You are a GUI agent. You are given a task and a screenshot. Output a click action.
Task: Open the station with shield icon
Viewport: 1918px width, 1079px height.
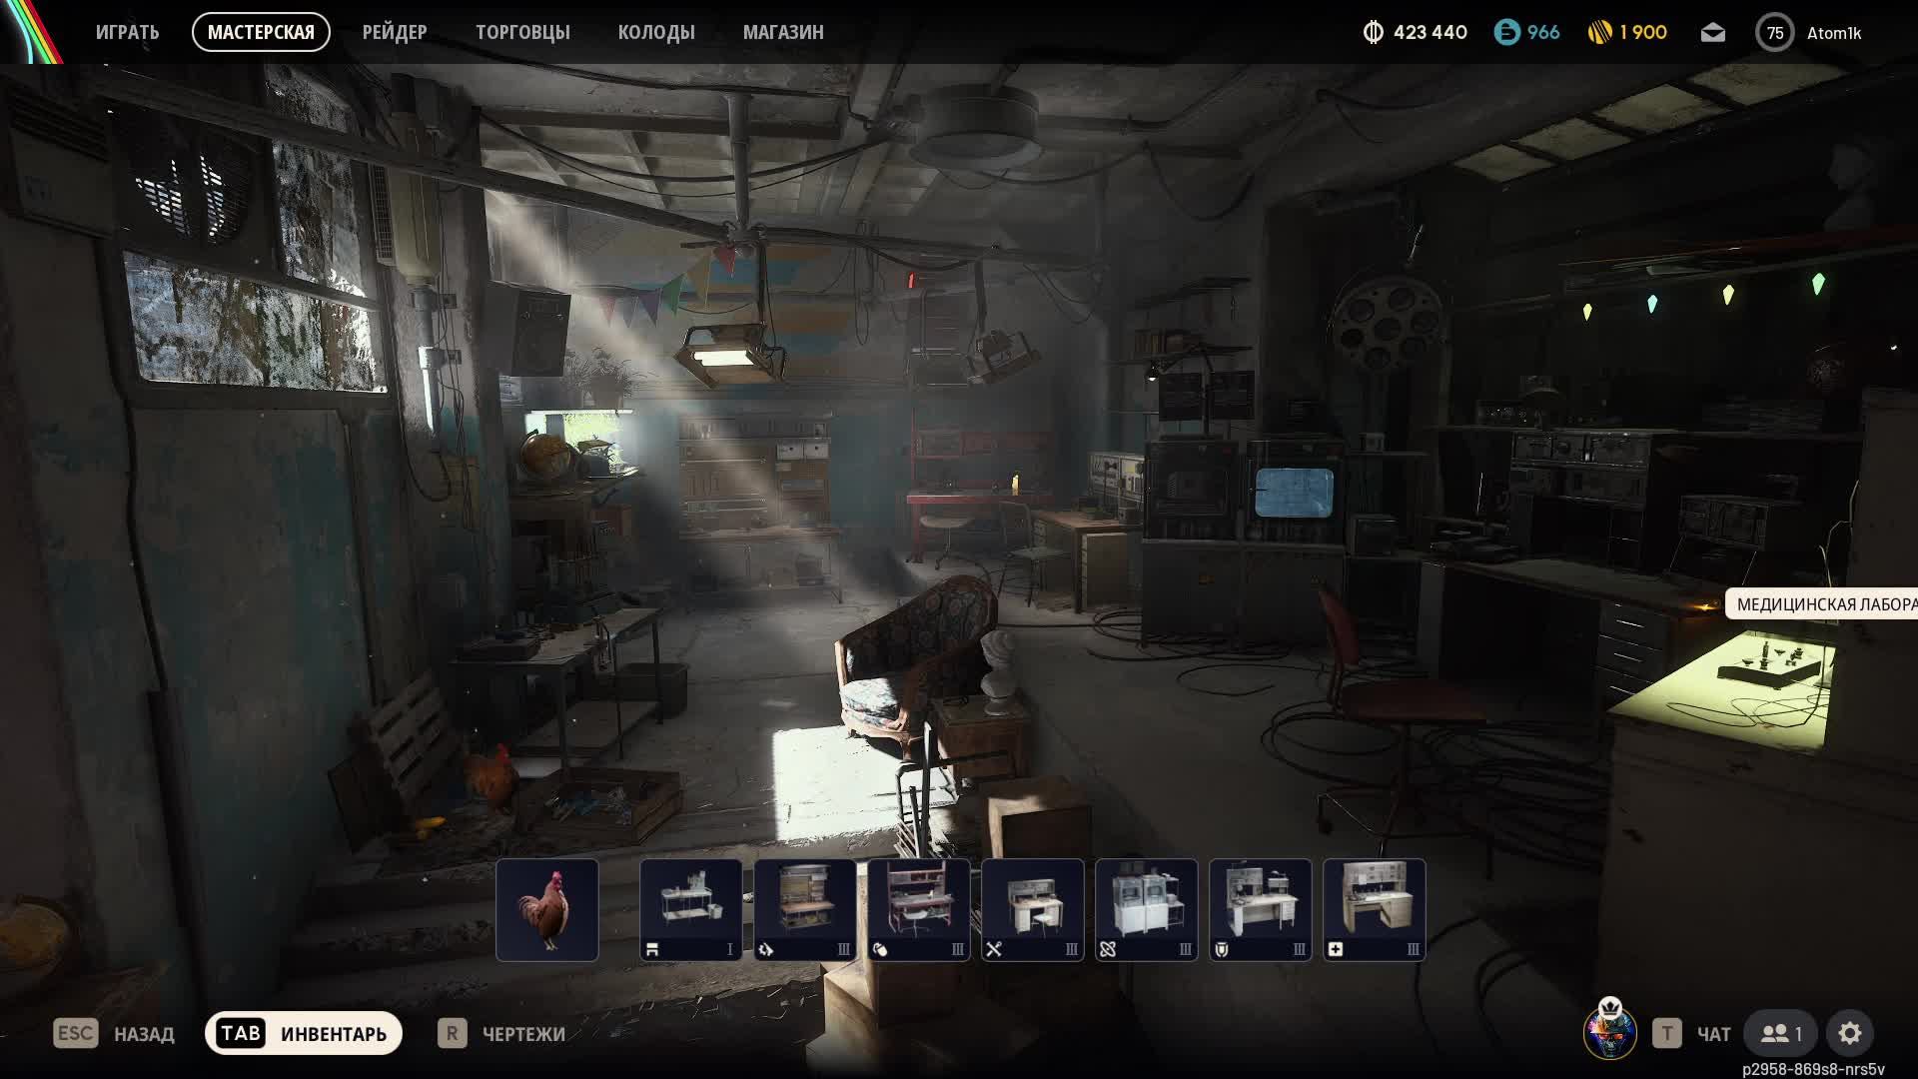[x=1260, y=909]
